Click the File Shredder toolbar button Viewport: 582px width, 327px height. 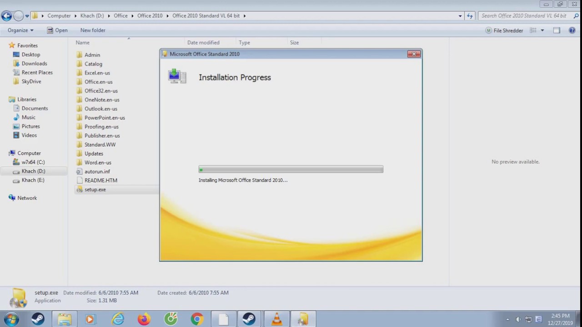[x=504, y=30]
